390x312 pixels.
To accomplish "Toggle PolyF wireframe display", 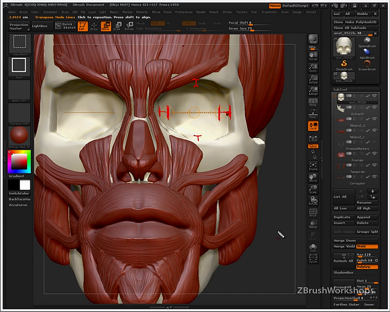I will pos(313,212).
